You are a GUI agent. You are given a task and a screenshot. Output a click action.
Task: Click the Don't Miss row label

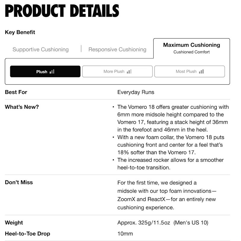click(19, 182)
